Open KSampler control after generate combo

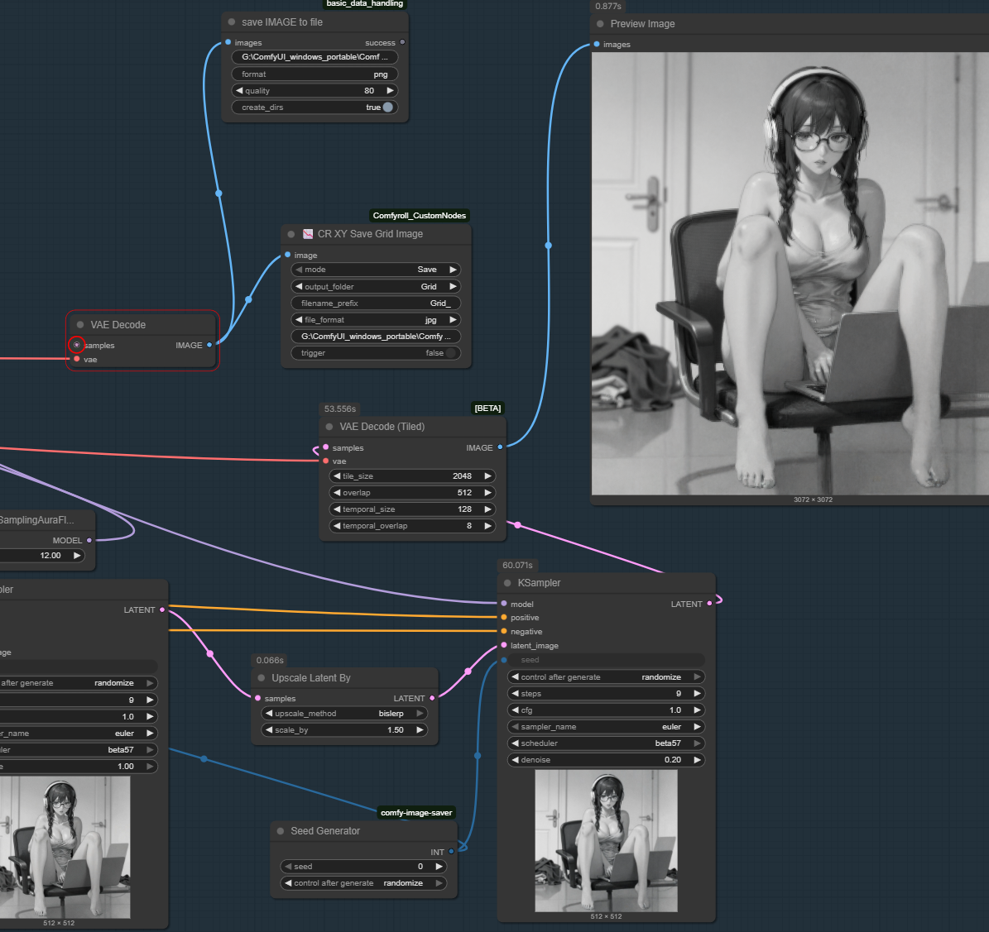(x=606, y=677)
